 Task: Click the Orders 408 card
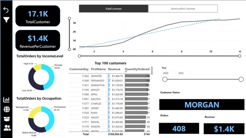coord(179,128)
